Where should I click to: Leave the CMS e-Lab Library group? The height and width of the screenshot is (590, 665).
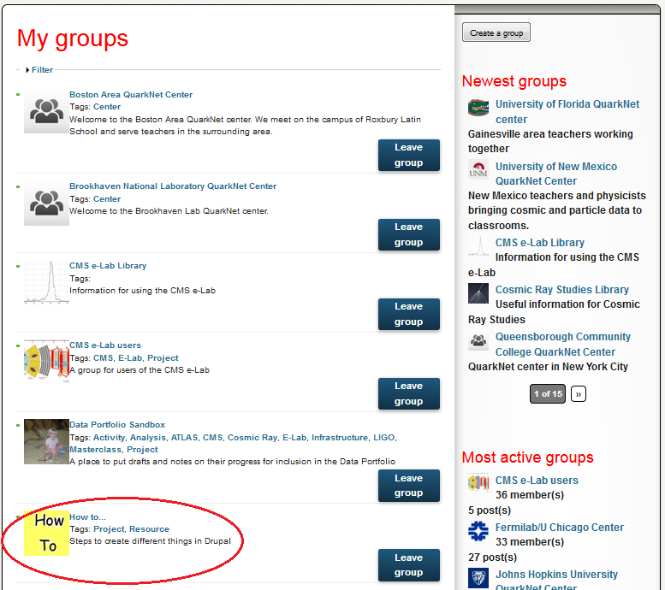(409, 314)
